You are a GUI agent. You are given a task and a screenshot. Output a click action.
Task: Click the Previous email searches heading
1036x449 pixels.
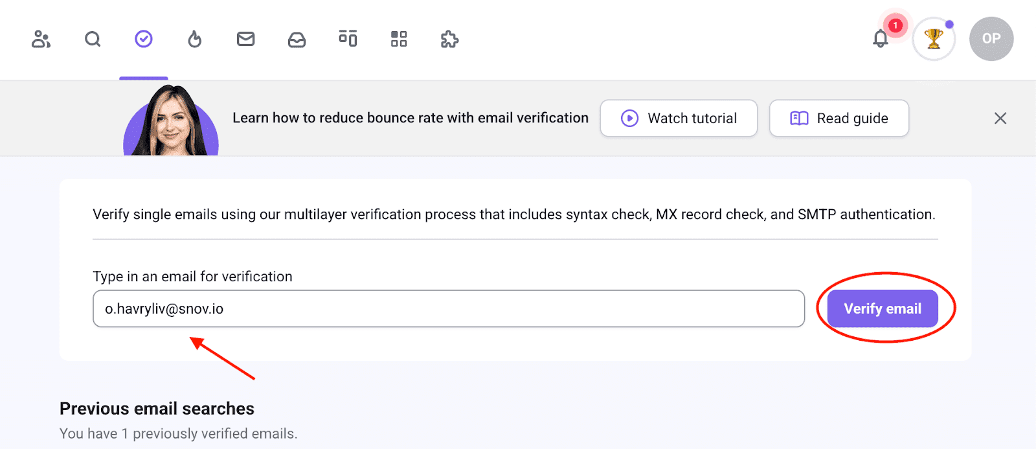click(157, 409)
